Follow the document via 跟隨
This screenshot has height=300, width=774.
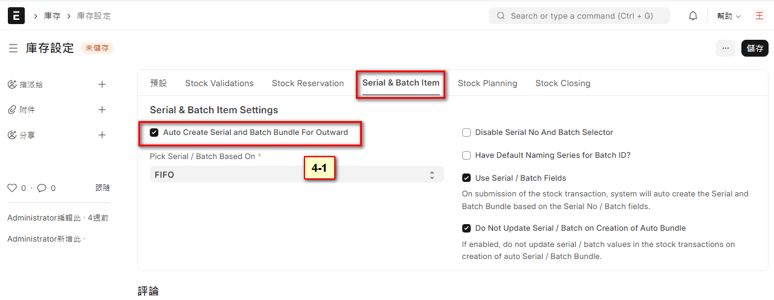[x=103, y=188]
